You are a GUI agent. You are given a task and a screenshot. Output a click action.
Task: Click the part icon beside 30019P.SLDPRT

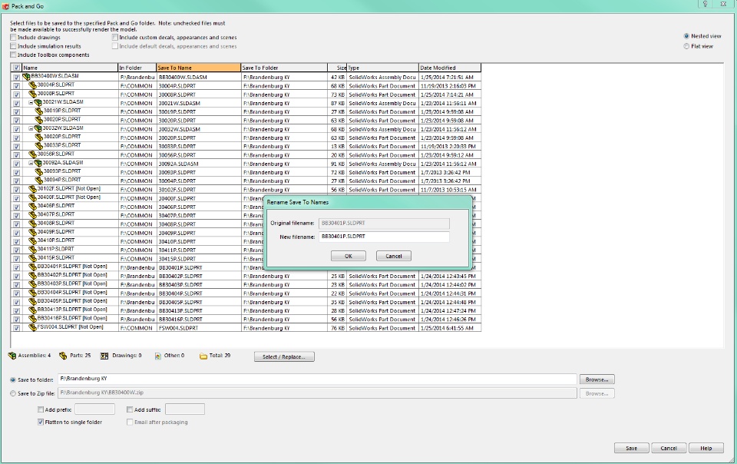[39, 111]
